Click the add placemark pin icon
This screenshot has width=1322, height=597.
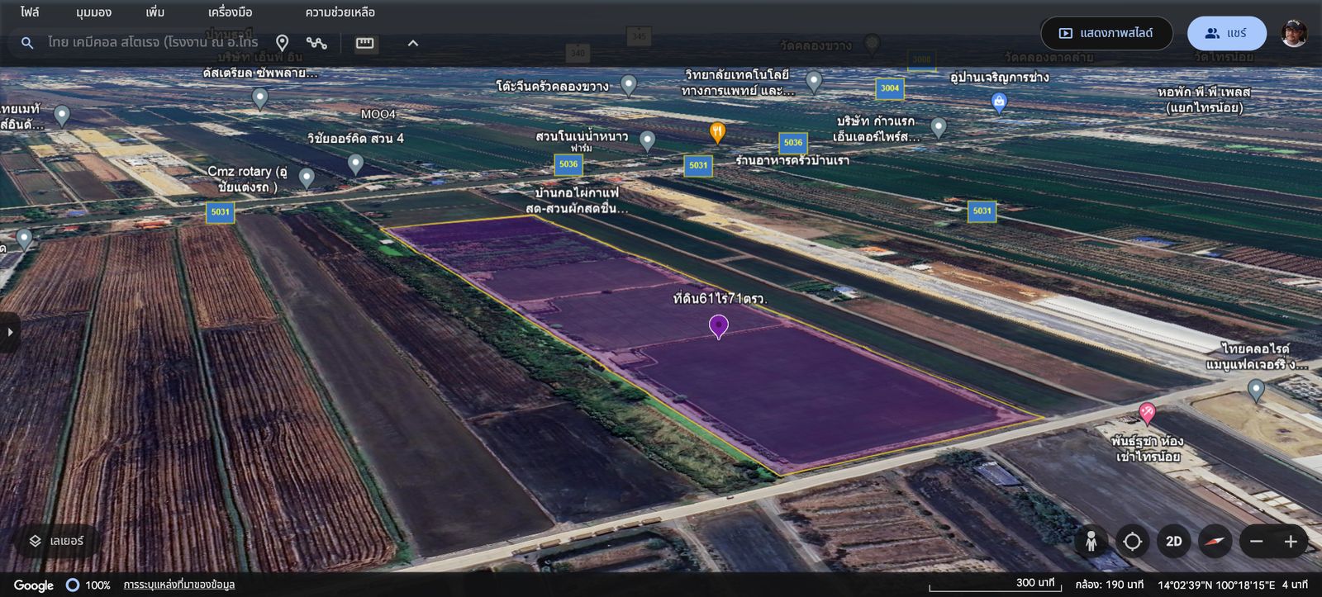click(x=282, y=43)
